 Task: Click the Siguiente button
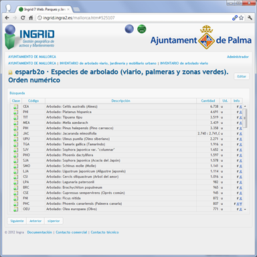pos(17,221)
